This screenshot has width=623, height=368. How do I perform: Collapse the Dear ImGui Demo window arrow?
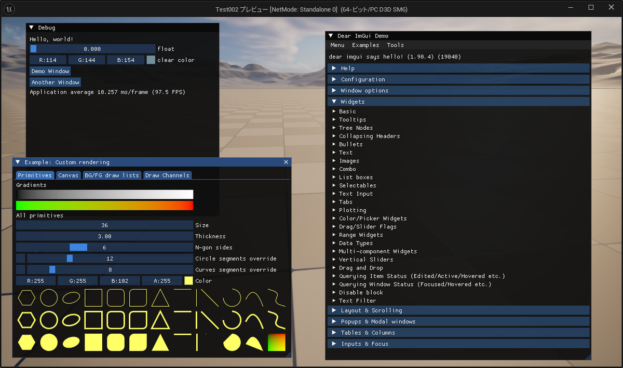point(331,35)
